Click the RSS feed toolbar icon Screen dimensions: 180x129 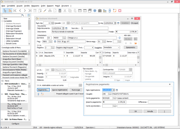[10, 11]
